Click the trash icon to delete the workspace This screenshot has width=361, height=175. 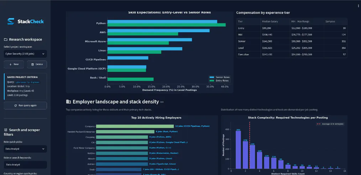(x=32, y=64)
